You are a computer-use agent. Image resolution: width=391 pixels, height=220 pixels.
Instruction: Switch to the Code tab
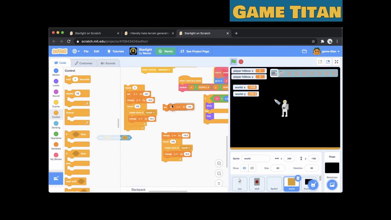[60, 63]
